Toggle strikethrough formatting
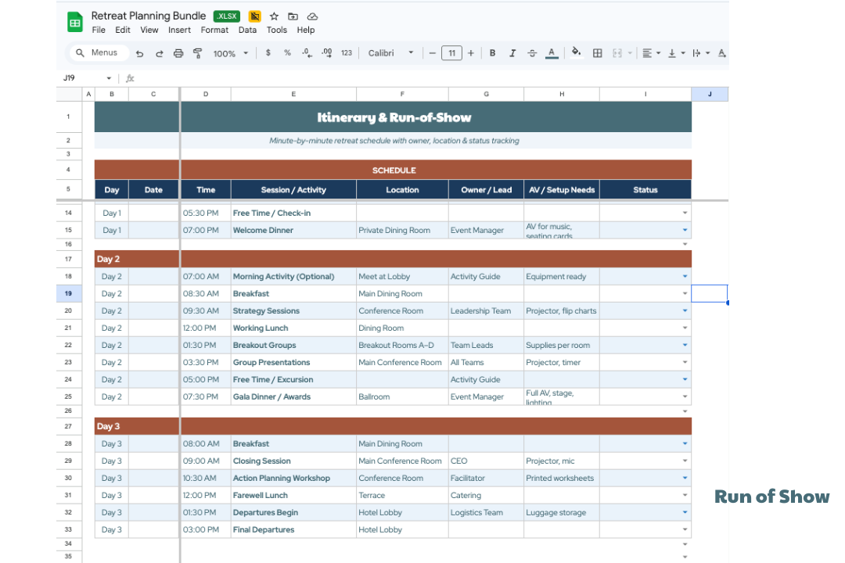The image size is (845, 563). click(532, 53)
